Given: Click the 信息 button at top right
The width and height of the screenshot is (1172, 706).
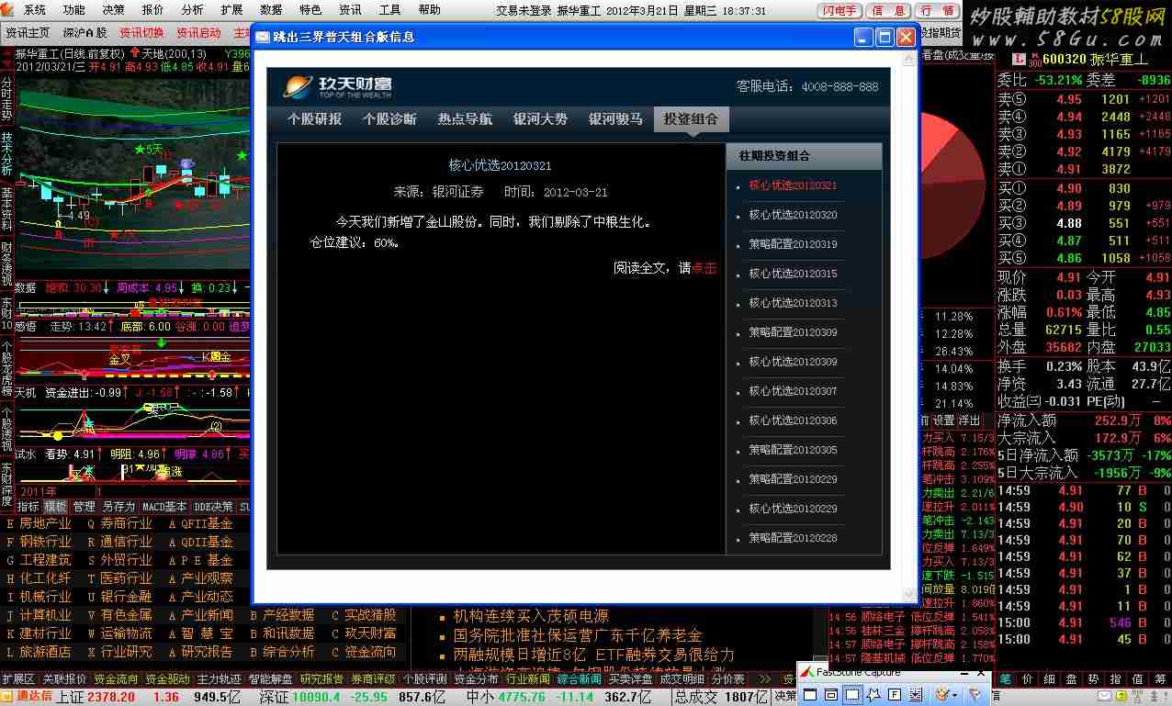Looking at the screenshot, I should [x=888, y=11].
